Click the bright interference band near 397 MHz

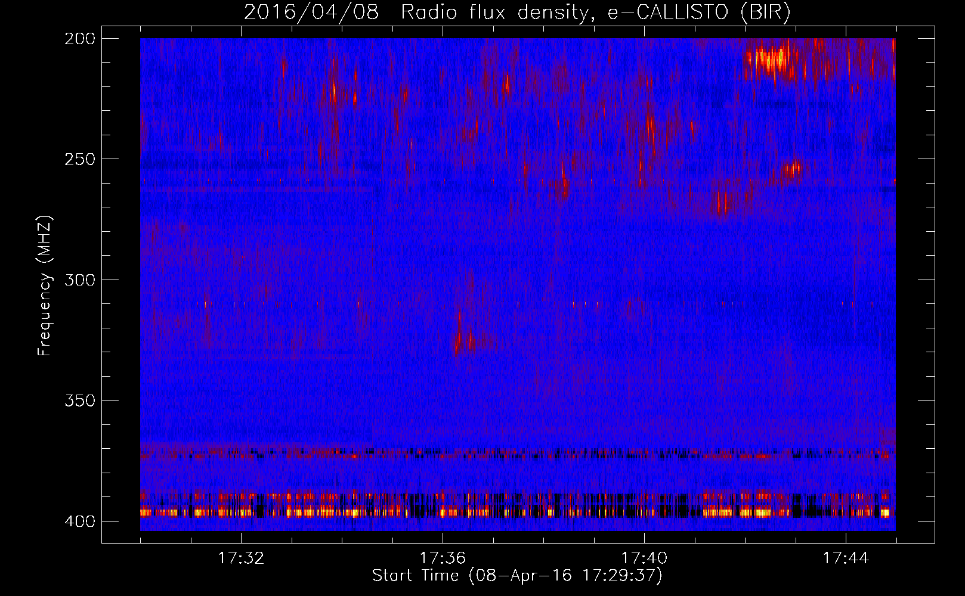(518, 512)
